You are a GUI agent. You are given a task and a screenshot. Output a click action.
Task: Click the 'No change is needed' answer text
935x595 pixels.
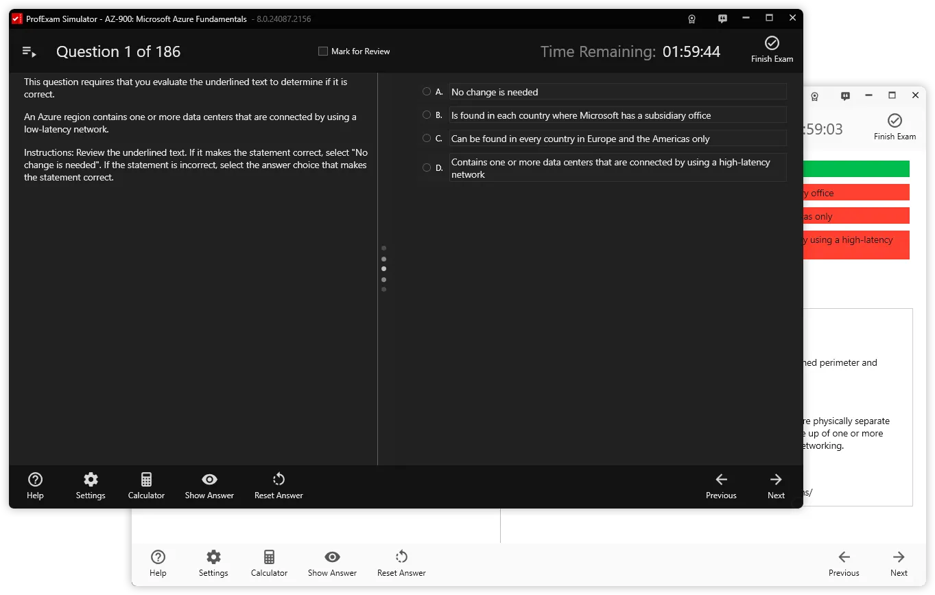[x=495, y=92]
